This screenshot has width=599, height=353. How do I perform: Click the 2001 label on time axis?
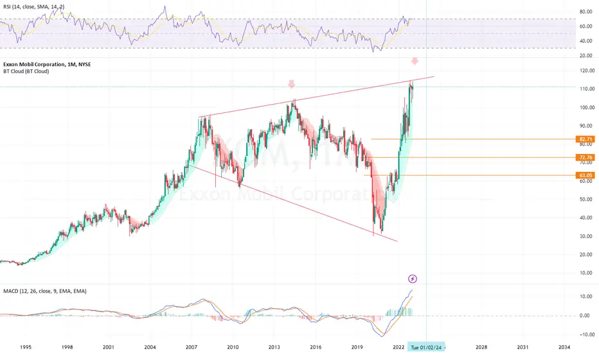109,347
